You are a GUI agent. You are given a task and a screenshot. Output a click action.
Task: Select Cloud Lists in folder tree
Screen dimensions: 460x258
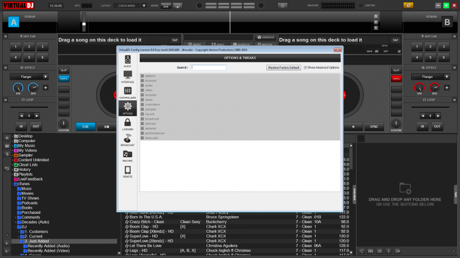point(28,165)
